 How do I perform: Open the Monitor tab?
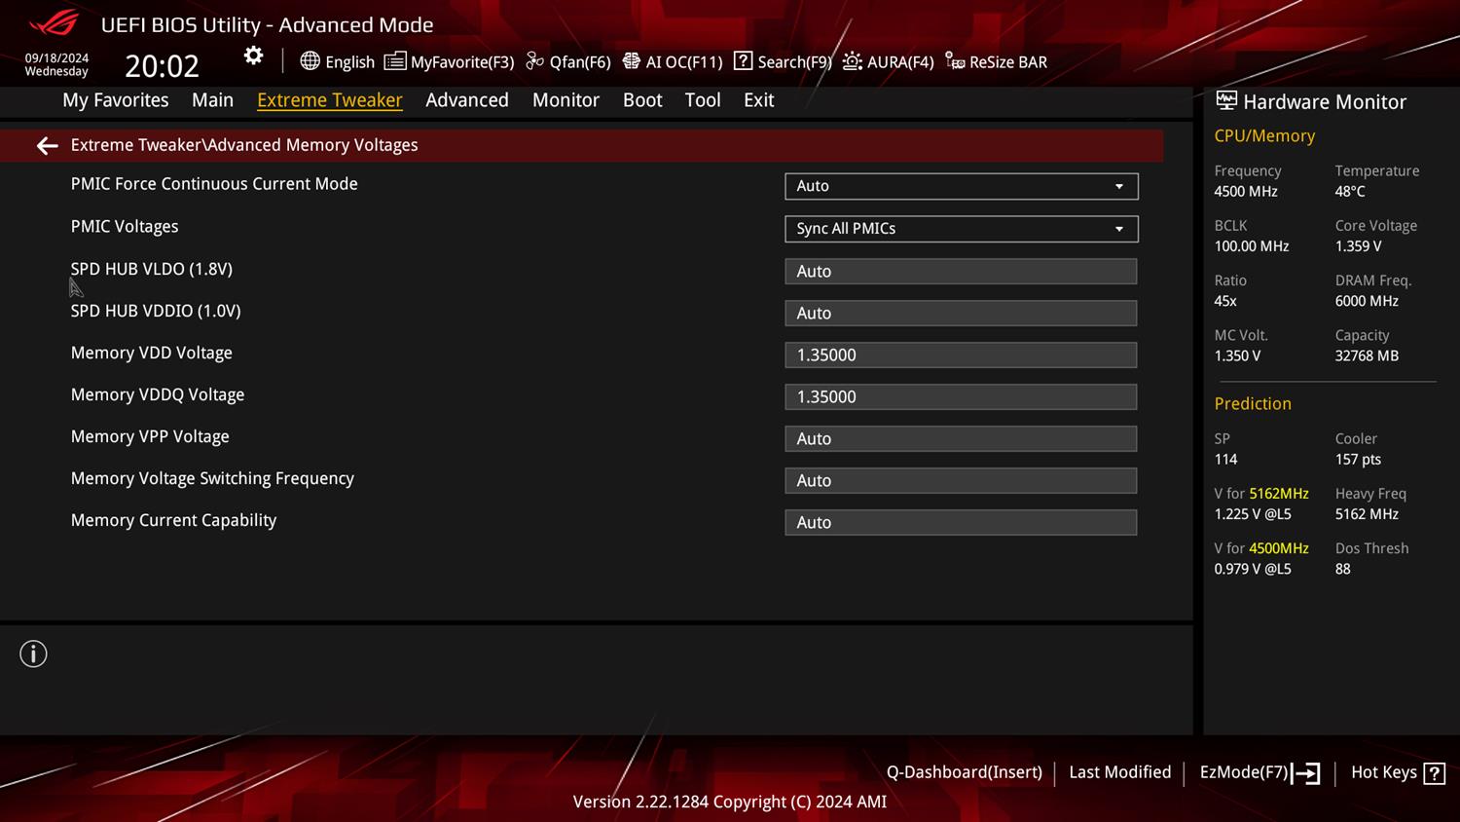click(x=566, y=100)
